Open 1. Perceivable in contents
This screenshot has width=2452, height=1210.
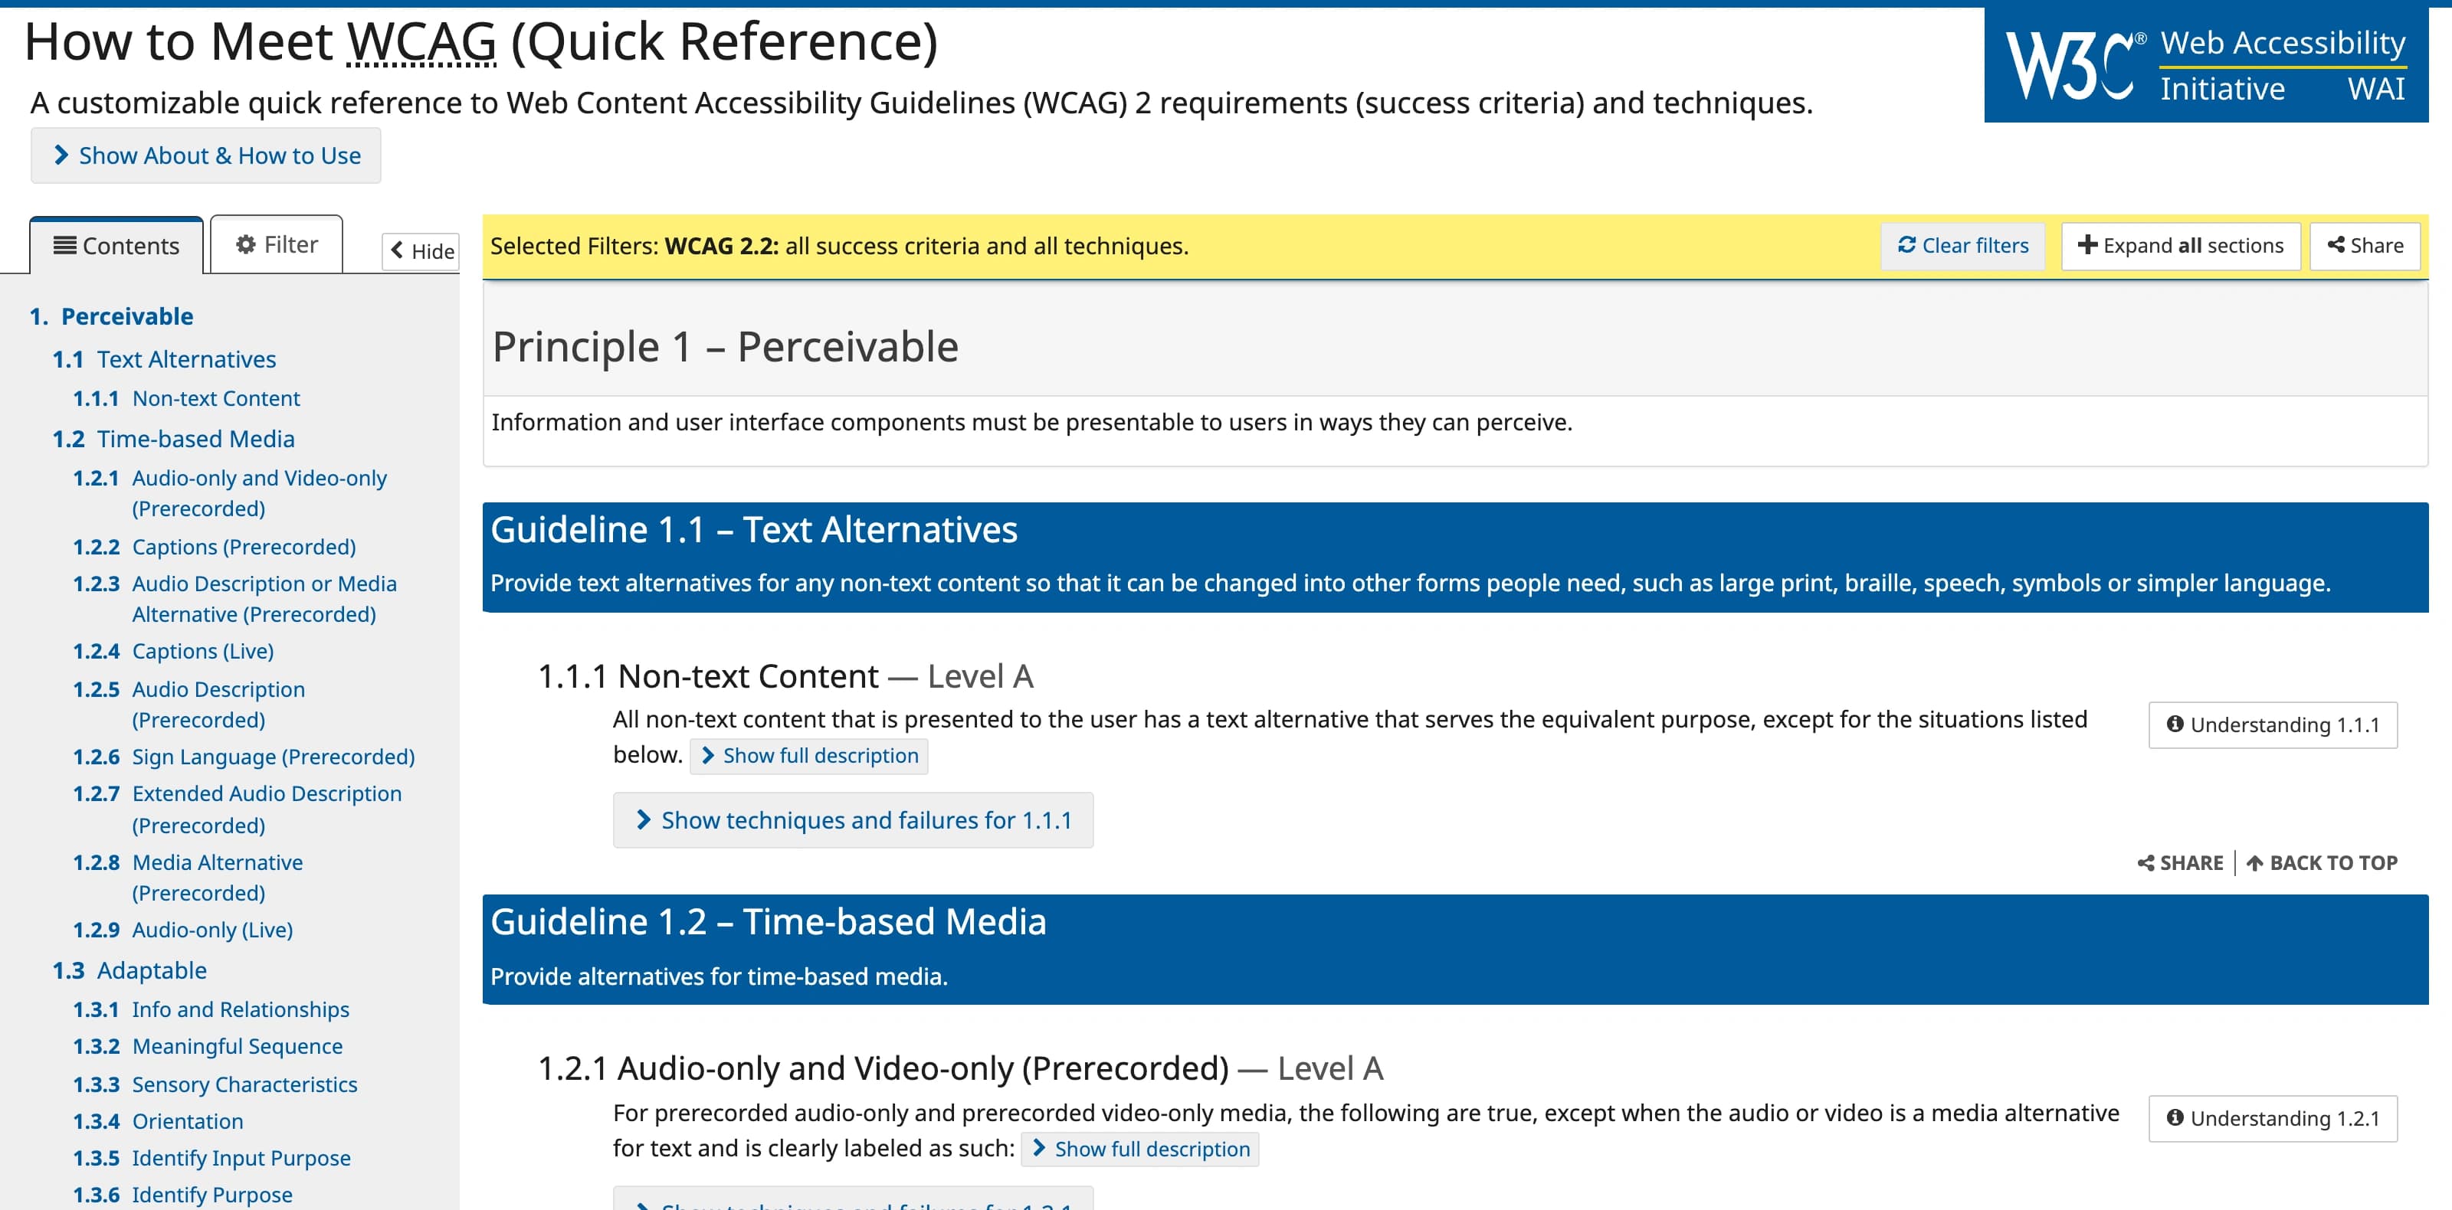coord(111,316)
